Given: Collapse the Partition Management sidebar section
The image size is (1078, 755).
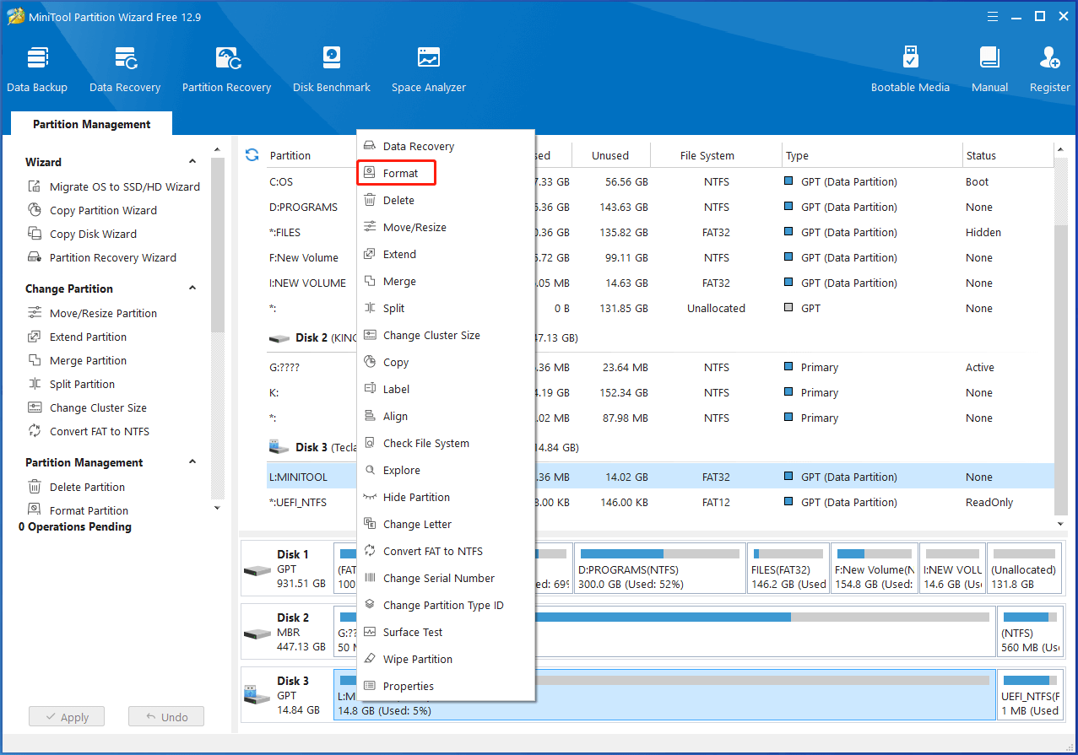Looking at the screenshot, I should 192,462.
